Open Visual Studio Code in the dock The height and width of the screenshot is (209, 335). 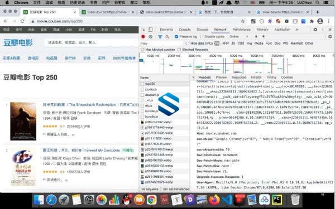[227, 200]
